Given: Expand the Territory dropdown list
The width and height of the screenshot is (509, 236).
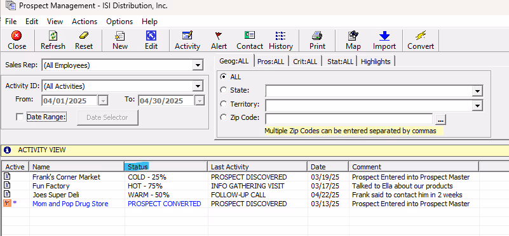Looking at the screenshot, I should [477, 105].
